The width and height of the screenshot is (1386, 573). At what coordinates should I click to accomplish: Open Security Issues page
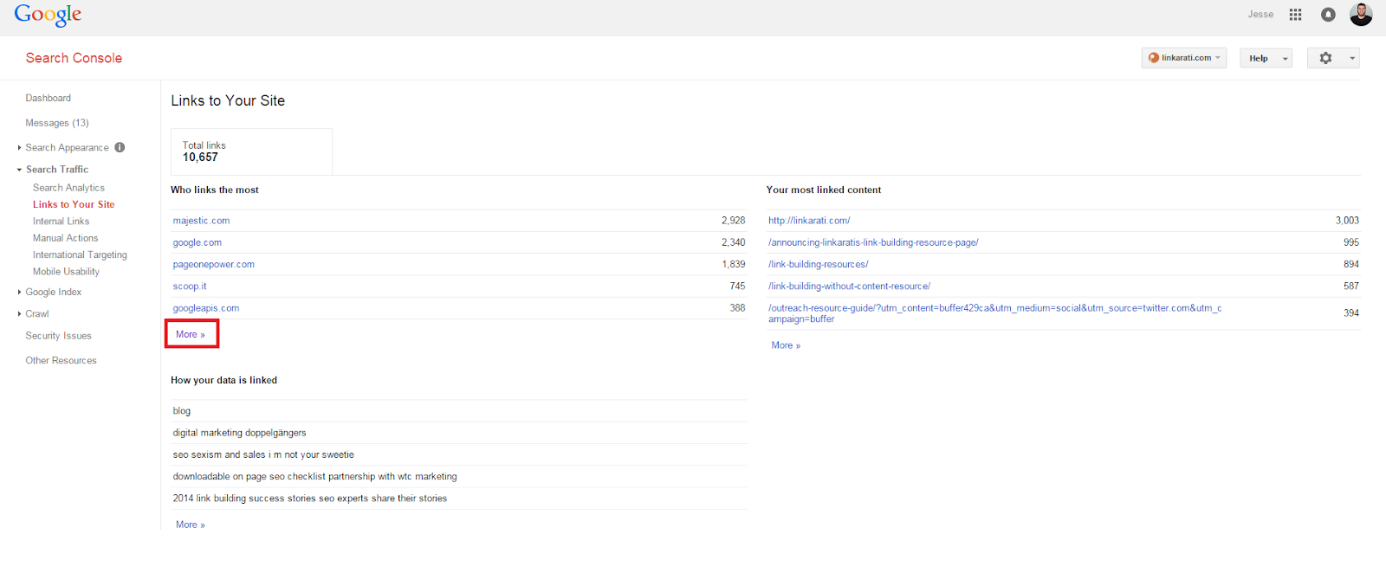tap(58, 336)
